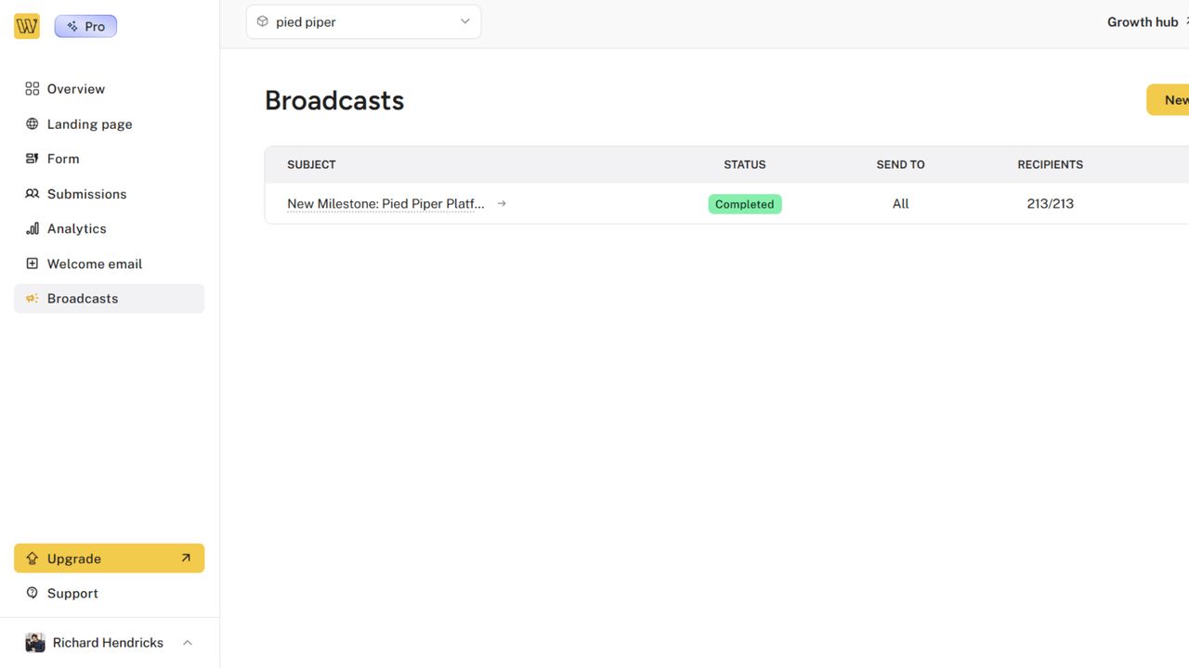Image resolution: width=1189 pixels, height=668 pixels.
Task: Click the Welcome email envelope icon
Action: pos(31,263)
